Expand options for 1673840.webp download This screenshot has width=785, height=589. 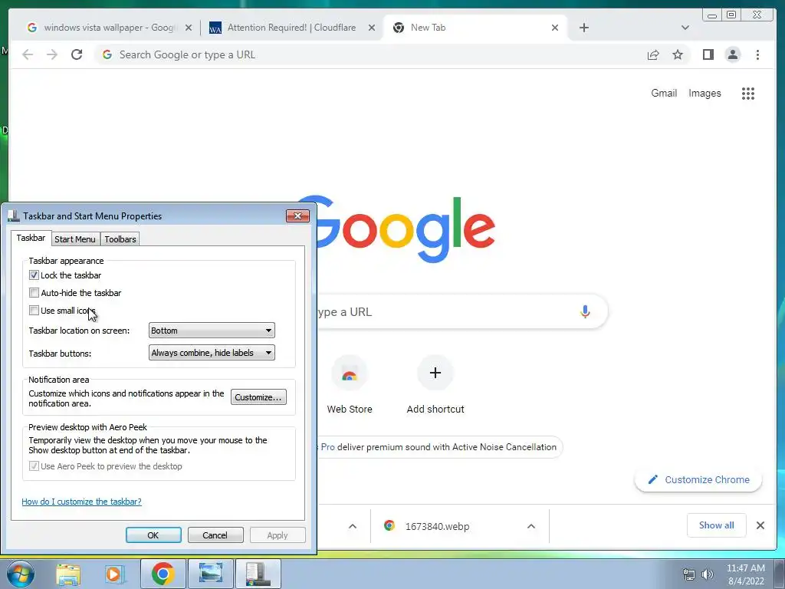(531, 526)
